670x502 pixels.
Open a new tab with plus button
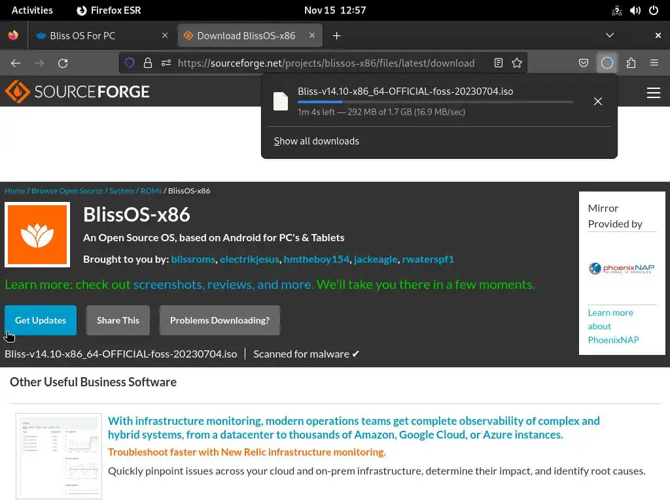click(x=337, y=36)
